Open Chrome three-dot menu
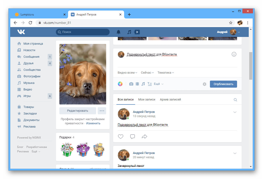263x179 pixels. [x=247, y=23]
